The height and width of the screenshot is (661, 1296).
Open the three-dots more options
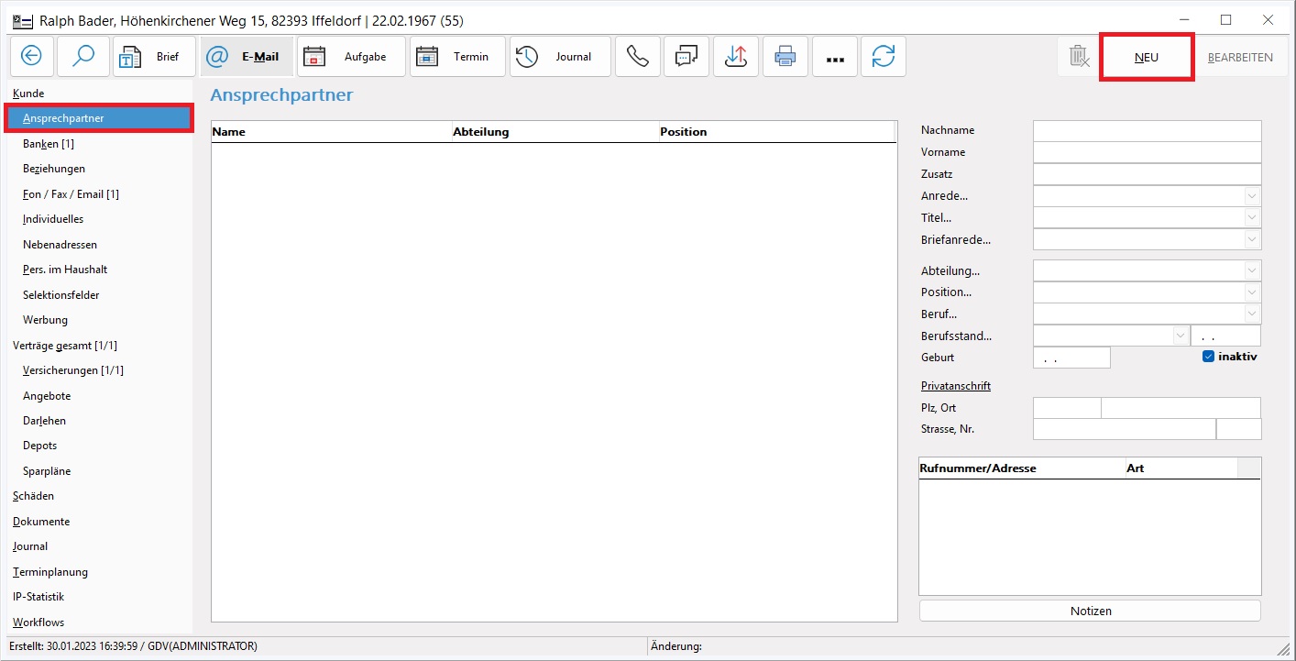835,58
